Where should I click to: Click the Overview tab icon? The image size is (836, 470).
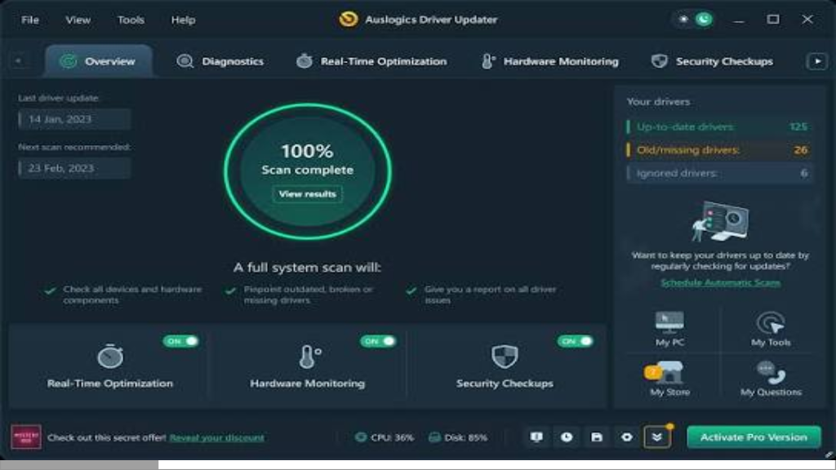tap(69, 61)
